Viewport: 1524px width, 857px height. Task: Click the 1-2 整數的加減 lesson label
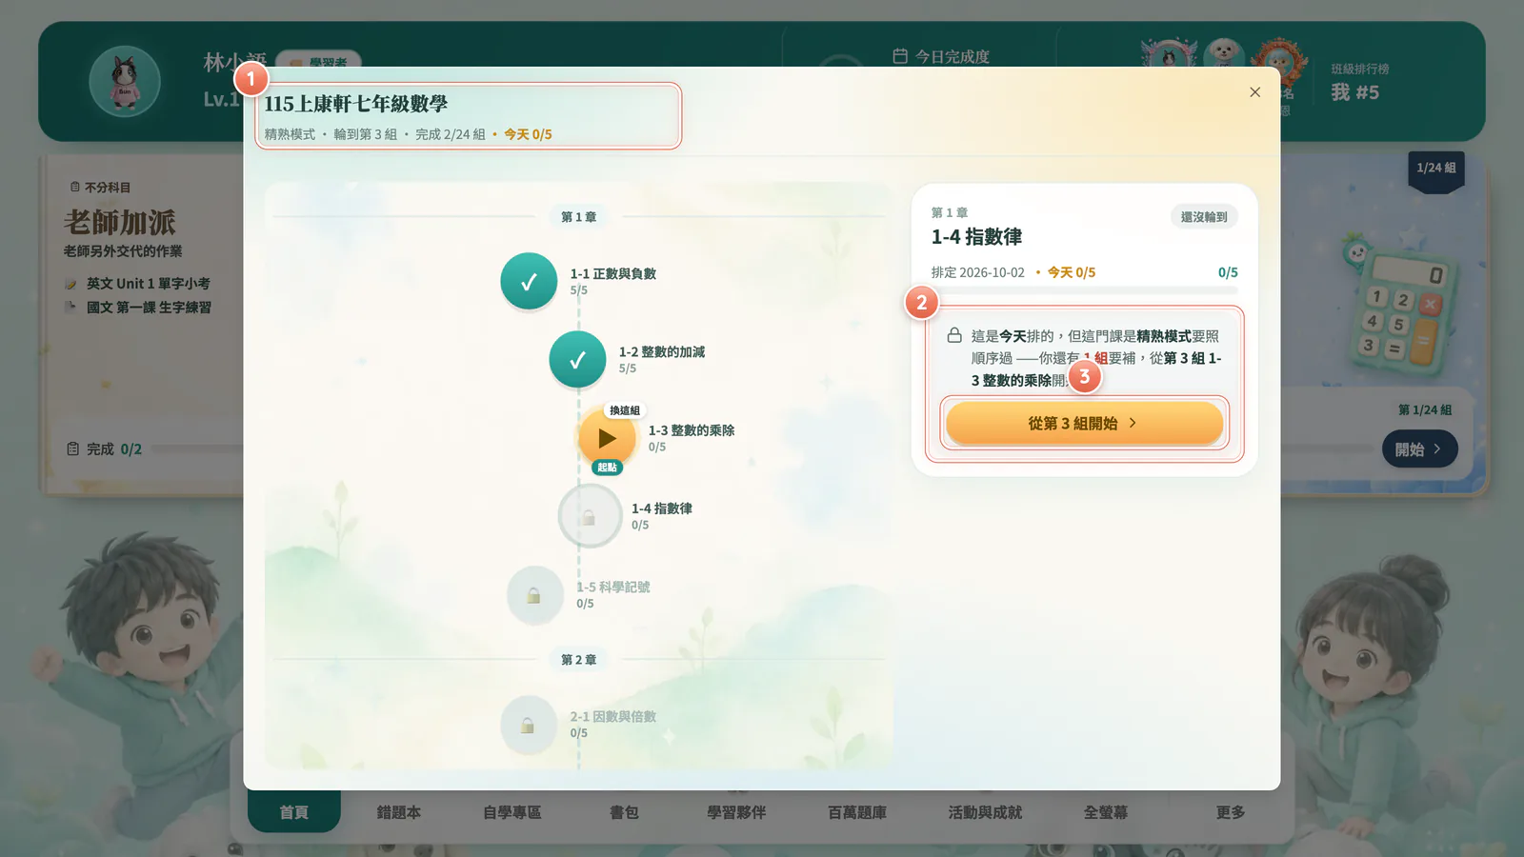click(x=662, y=352)
